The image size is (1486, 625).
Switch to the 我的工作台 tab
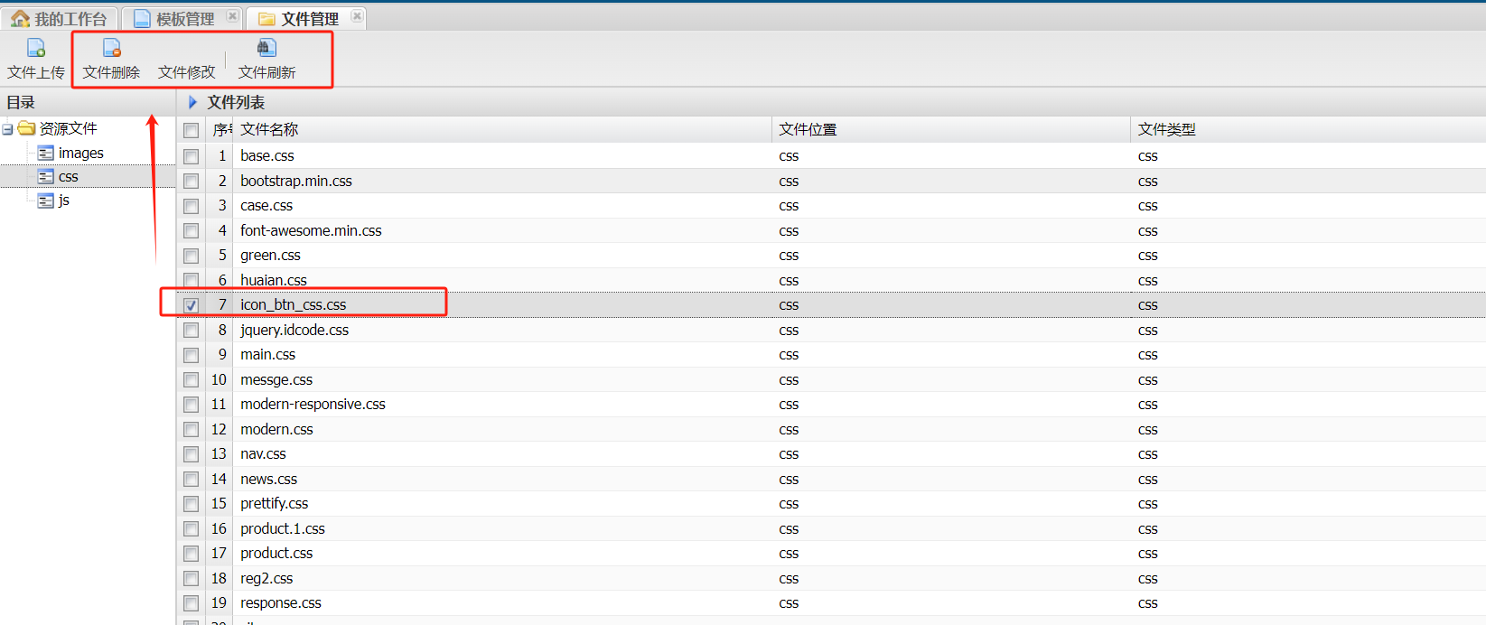[x=60, y=19]
